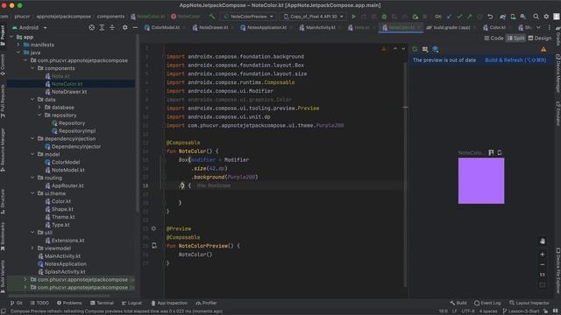Refresh the Compose preview
Screen dimensions: 561x315
pyautogui.click(x=415, y=49)
